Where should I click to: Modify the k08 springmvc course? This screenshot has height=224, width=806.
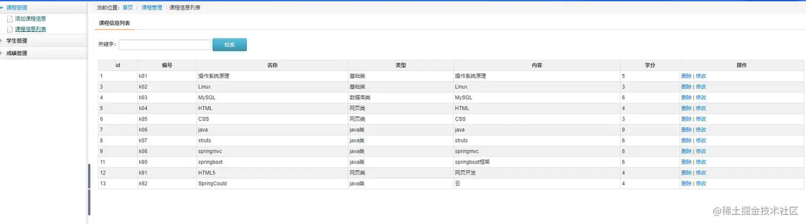coord(701,151)
